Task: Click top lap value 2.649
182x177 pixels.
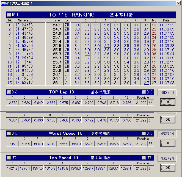Action: (38, 103)
